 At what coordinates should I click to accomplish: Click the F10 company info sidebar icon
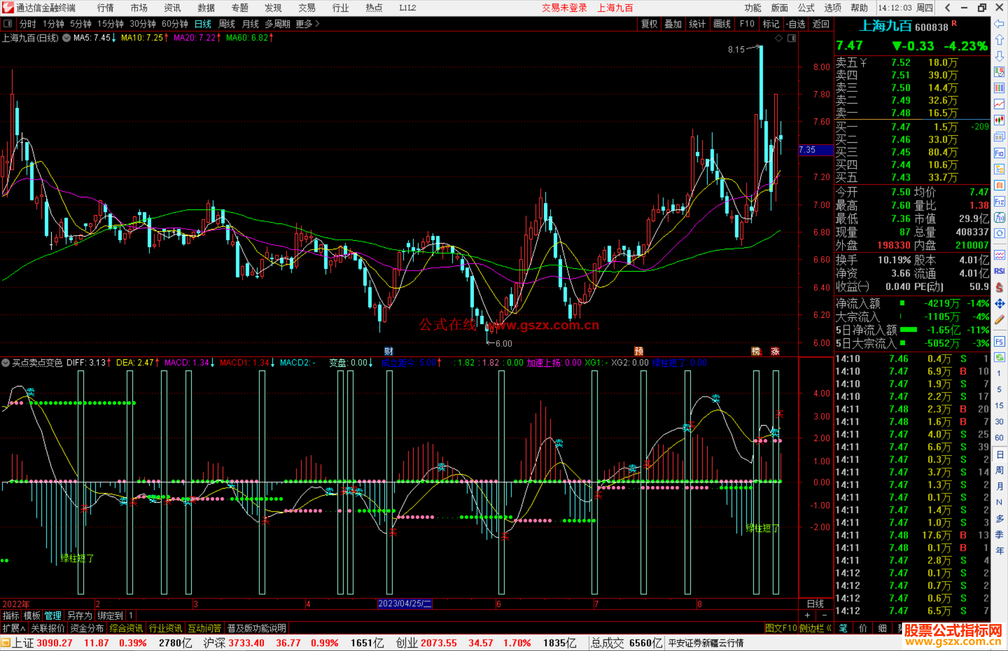(999, 153)
